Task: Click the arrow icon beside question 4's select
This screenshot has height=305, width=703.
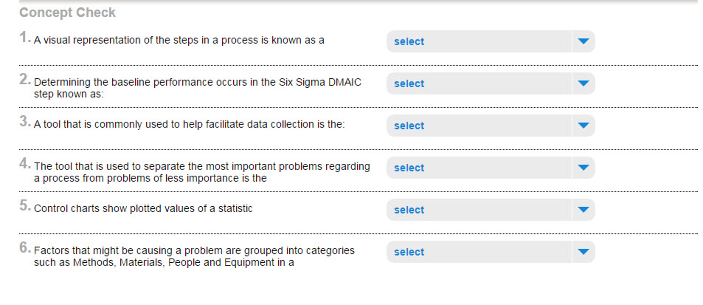Action: [x=583, y=167]
